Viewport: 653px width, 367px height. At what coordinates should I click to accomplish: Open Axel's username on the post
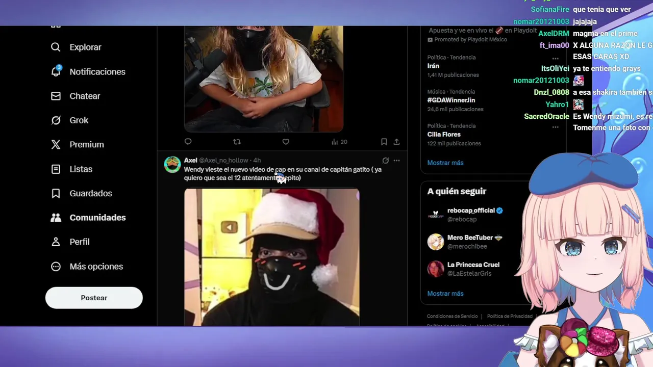191,160
